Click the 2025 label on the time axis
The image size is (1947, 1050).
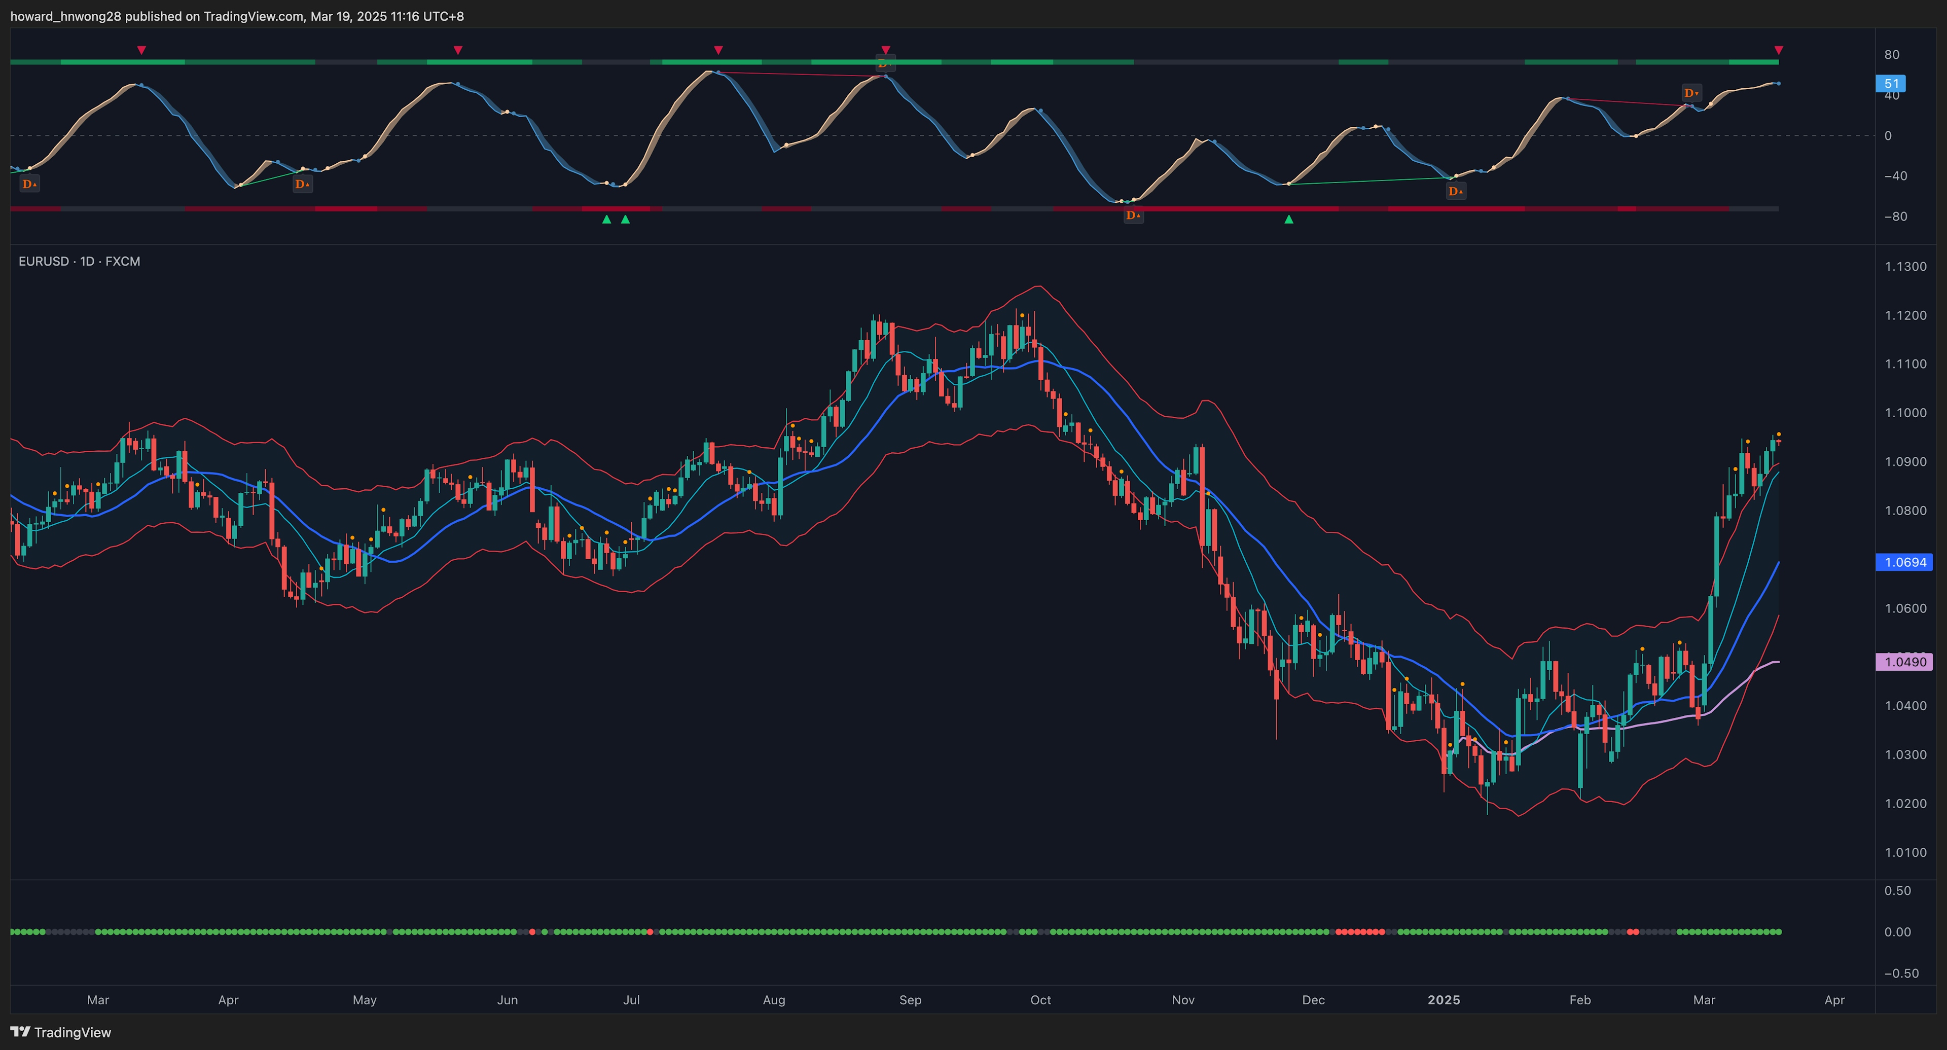tap(1445, 999)
